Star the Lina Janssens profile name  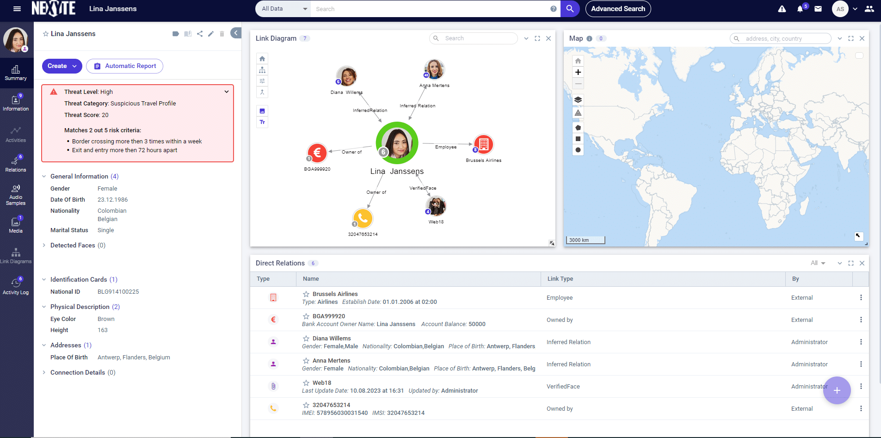45,33
